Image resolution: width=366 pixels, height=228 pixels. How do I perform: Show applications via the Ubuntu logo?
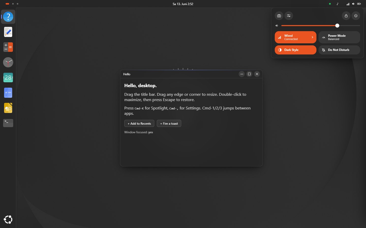[8, 219]
